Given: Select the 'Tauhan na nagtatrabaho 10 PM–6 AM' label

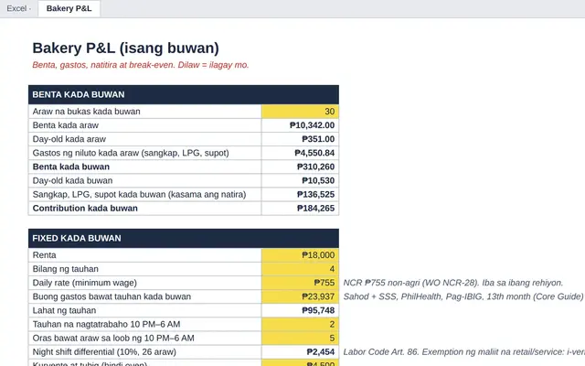Looking at the screenshot, I should (106, 325).
